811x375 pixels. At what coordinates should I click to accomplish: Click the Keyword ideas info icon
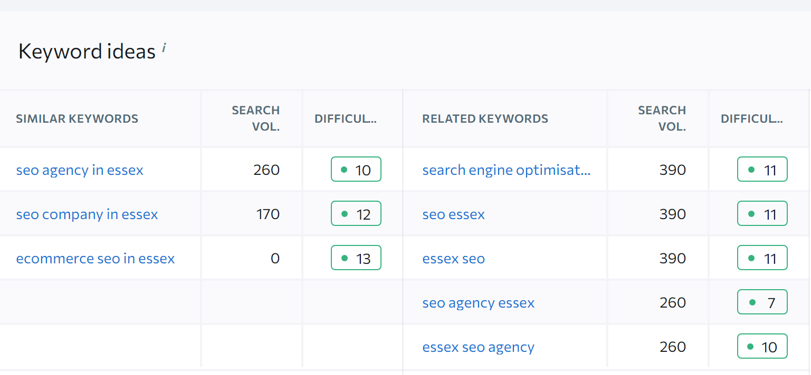click(x=164, y=48)
